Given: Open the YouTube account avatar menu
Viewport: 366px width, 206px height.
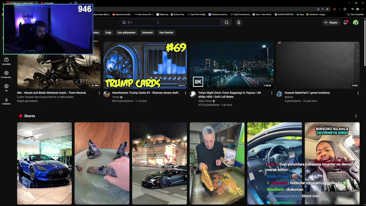Looking at the screenshot, I should [356, 22].
